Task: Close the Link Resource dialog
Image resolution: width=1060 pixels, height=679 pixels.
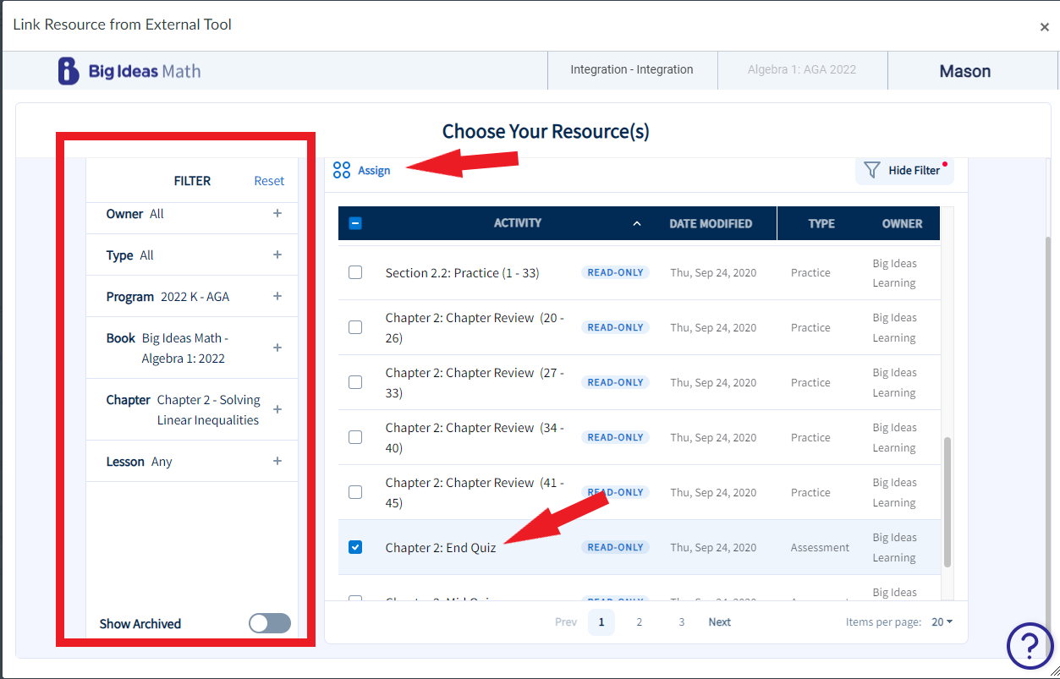Action: [x=1044, y=27]
